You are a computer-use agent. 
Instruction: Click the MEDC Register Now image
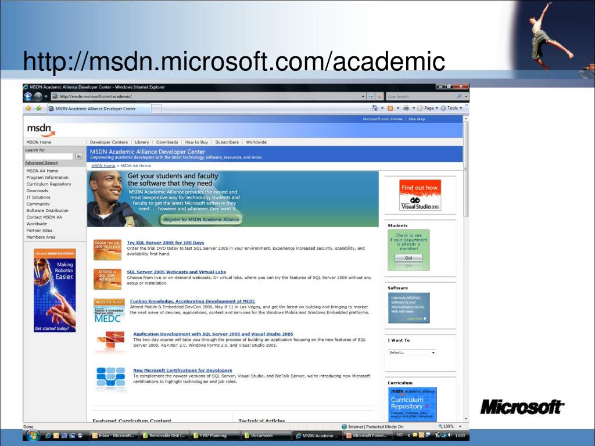tap(109, 311)
